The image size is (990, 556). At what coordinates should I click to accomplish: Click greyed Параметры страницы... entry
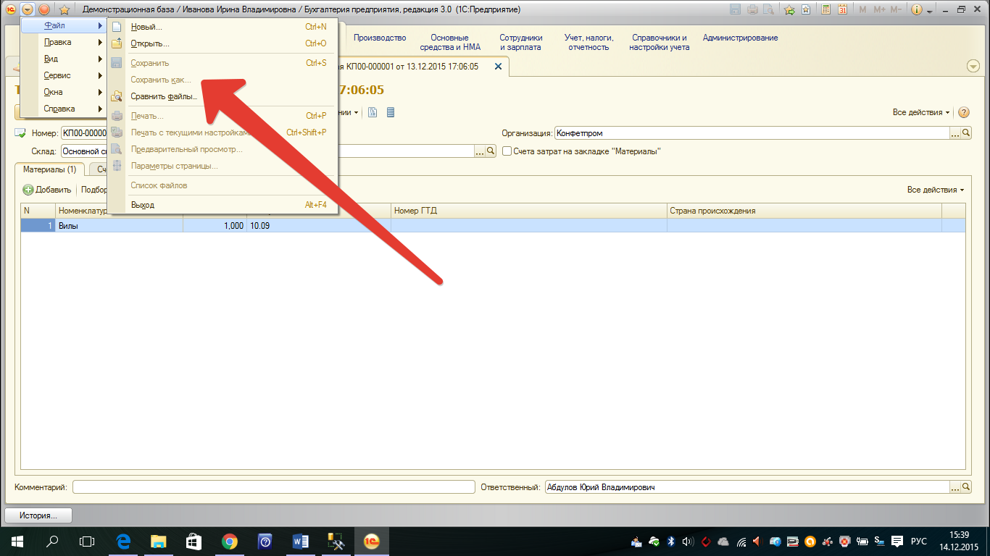[x=222, y=166]
